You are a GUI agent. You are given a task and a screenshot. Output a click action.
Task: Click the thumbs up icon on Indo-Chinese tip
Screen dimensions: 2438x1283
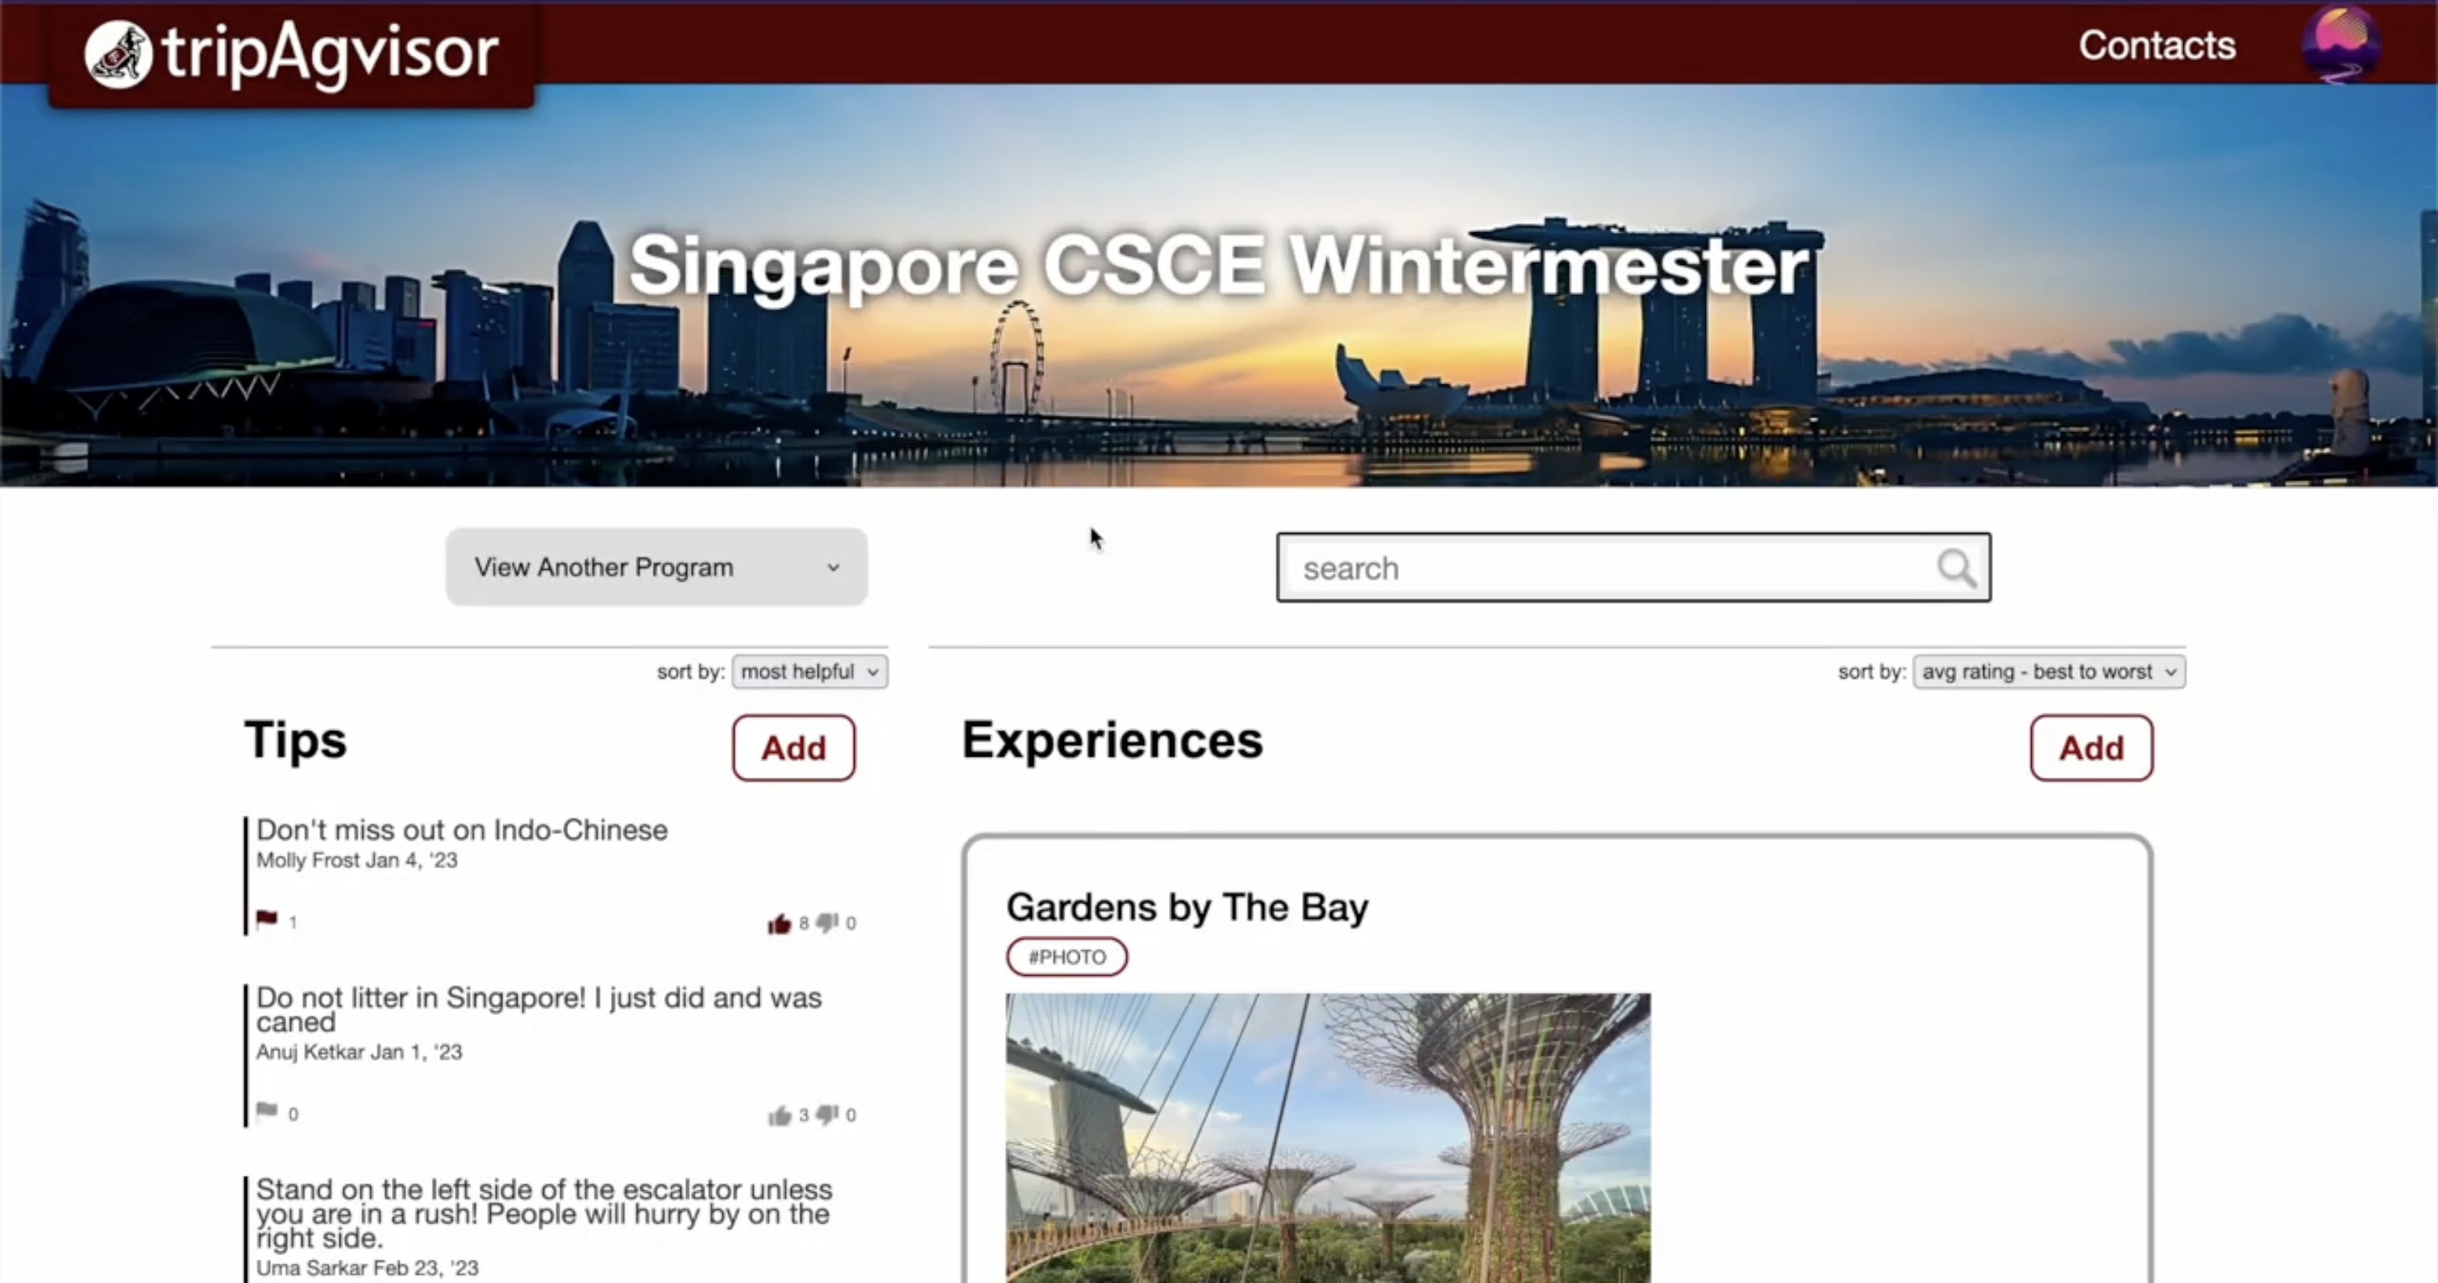[779, 920]
